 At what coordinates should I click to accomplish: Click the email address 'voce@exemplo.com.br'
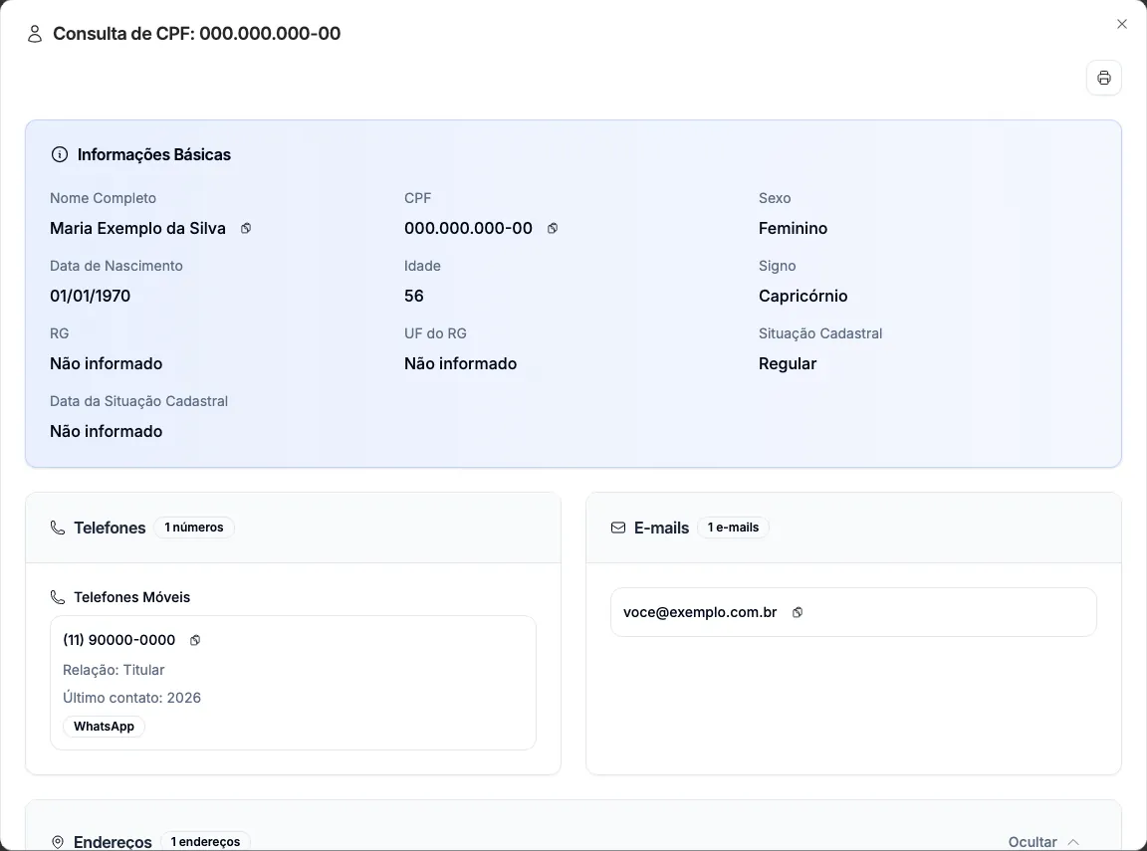700,612
